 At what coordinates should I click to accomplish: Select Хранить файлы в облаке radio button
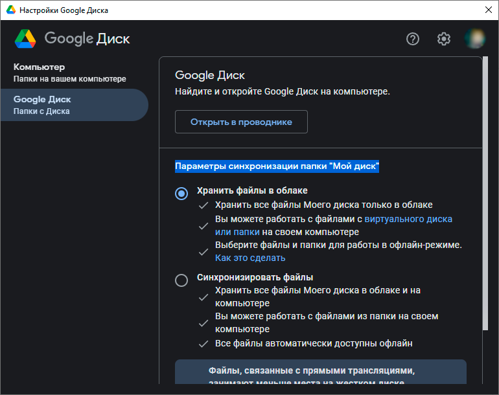pos(181,194)
